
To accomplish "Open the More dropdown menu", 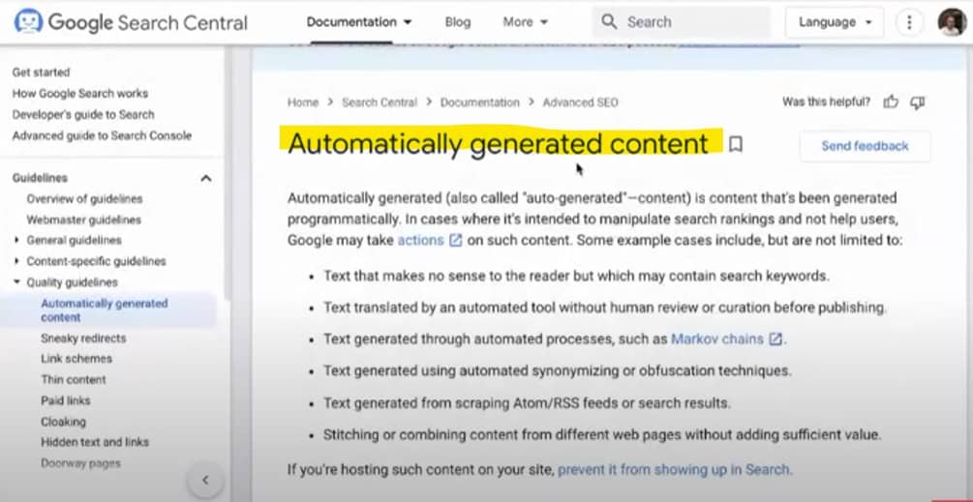I will point(526,22).
